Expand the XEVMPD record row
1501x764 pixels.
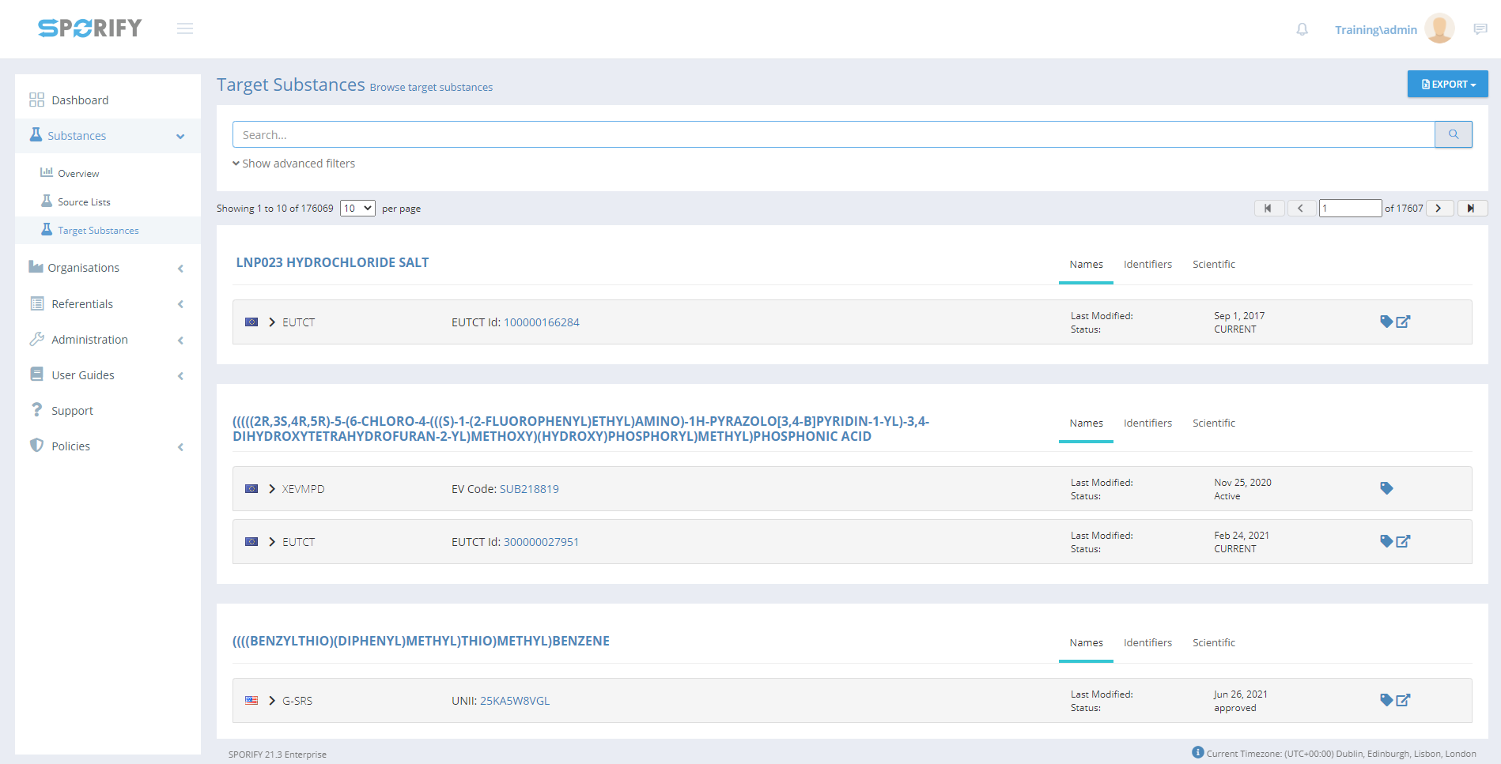[x=272, y=489]
